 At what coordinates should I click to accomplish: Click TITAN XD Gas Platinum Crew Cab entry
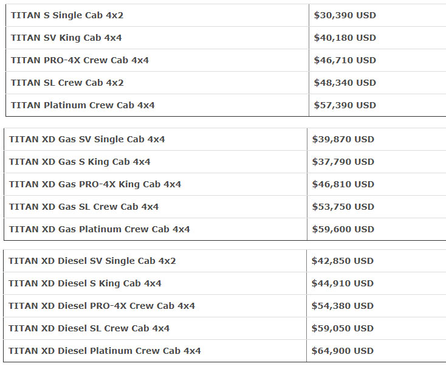99,229
